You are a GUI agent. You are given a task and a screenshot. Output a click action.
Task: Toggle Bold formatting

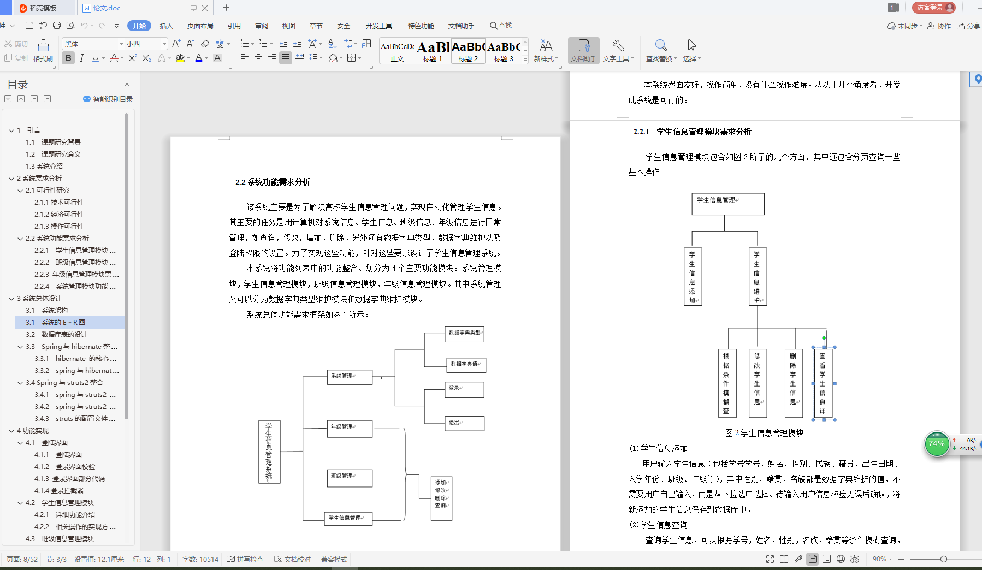click(x=68, y=58)
